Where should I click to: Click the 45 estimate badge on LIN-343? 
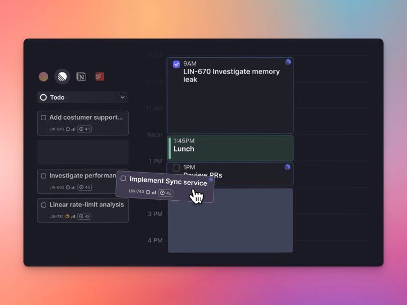click(x=85, y=129)
